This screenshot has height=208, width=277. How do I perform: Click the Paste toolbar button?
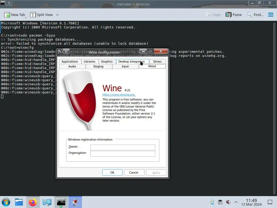point(233,15)
